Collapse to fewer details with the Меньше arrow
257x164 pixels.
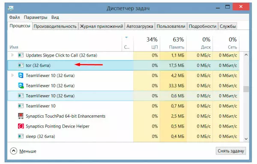14,151
